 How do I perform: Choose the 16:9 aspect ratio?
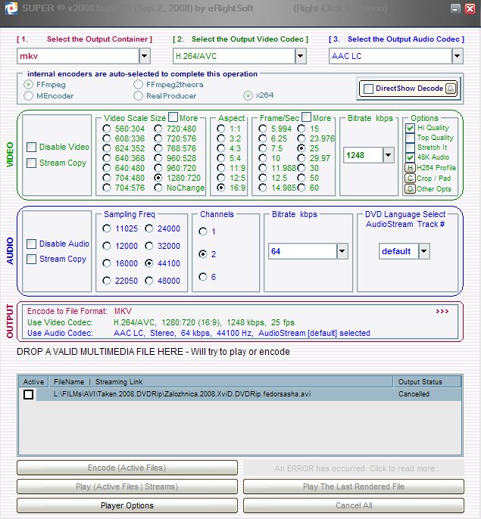coord(220,188)
